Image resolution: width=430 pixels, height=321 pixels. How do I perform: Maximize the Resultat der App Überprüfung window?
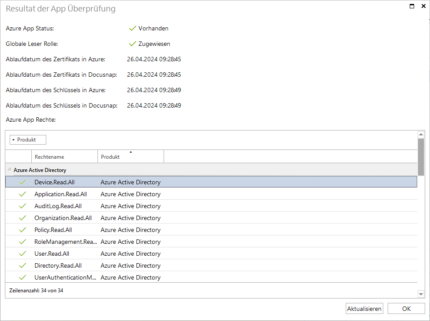pos(412,6)
